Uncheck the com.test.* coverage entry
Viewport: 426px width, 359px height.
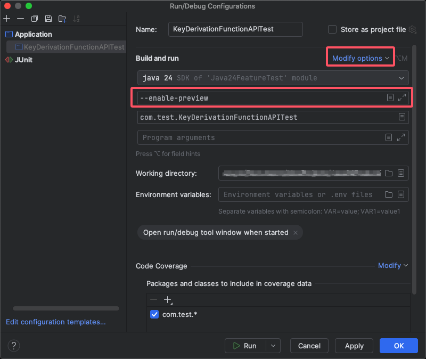pyautogui.click(x=154, y=314)
